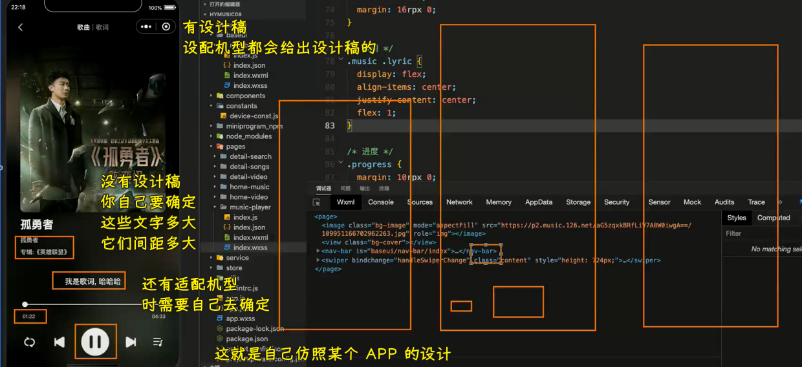
Task: Open the mini program three-dots menu capsule
Action: point(146,26)
